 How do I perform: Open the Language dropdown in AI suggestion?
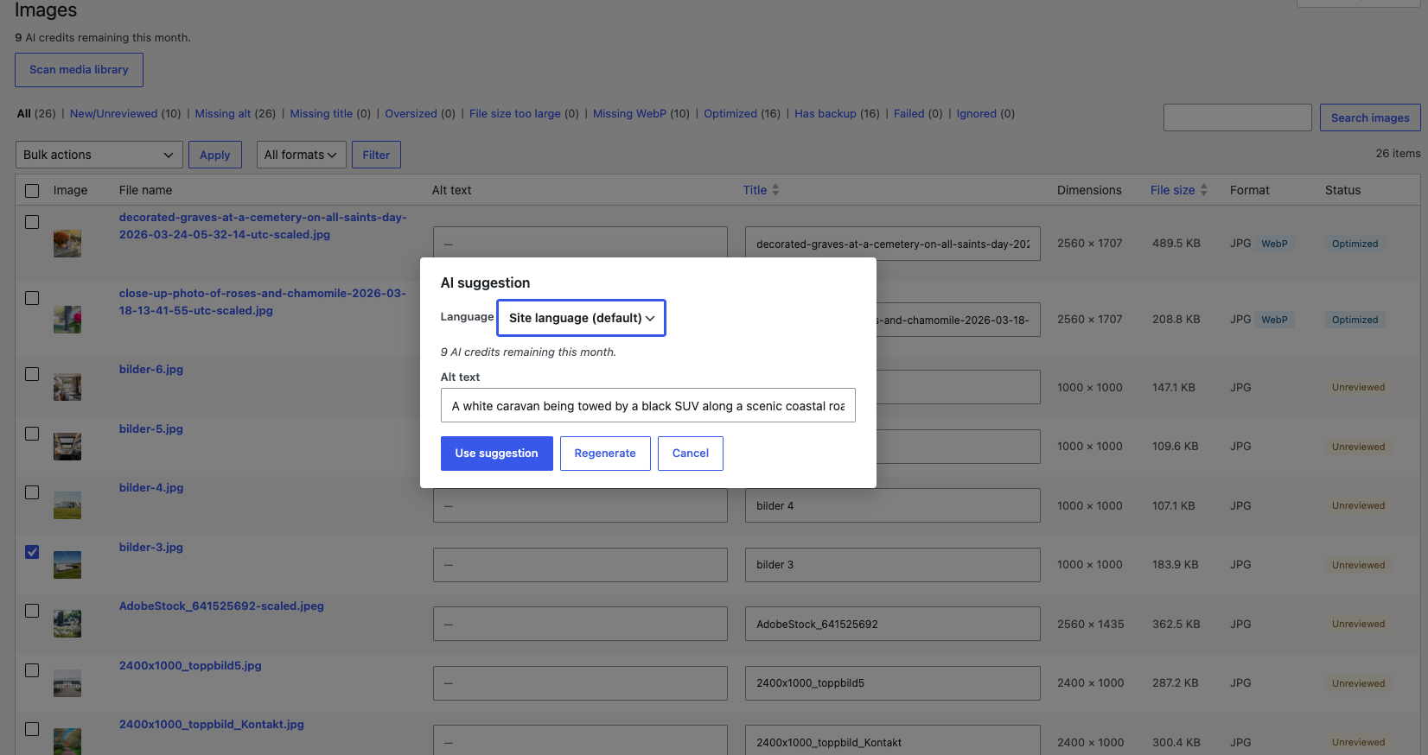click(x=581, y=318)
